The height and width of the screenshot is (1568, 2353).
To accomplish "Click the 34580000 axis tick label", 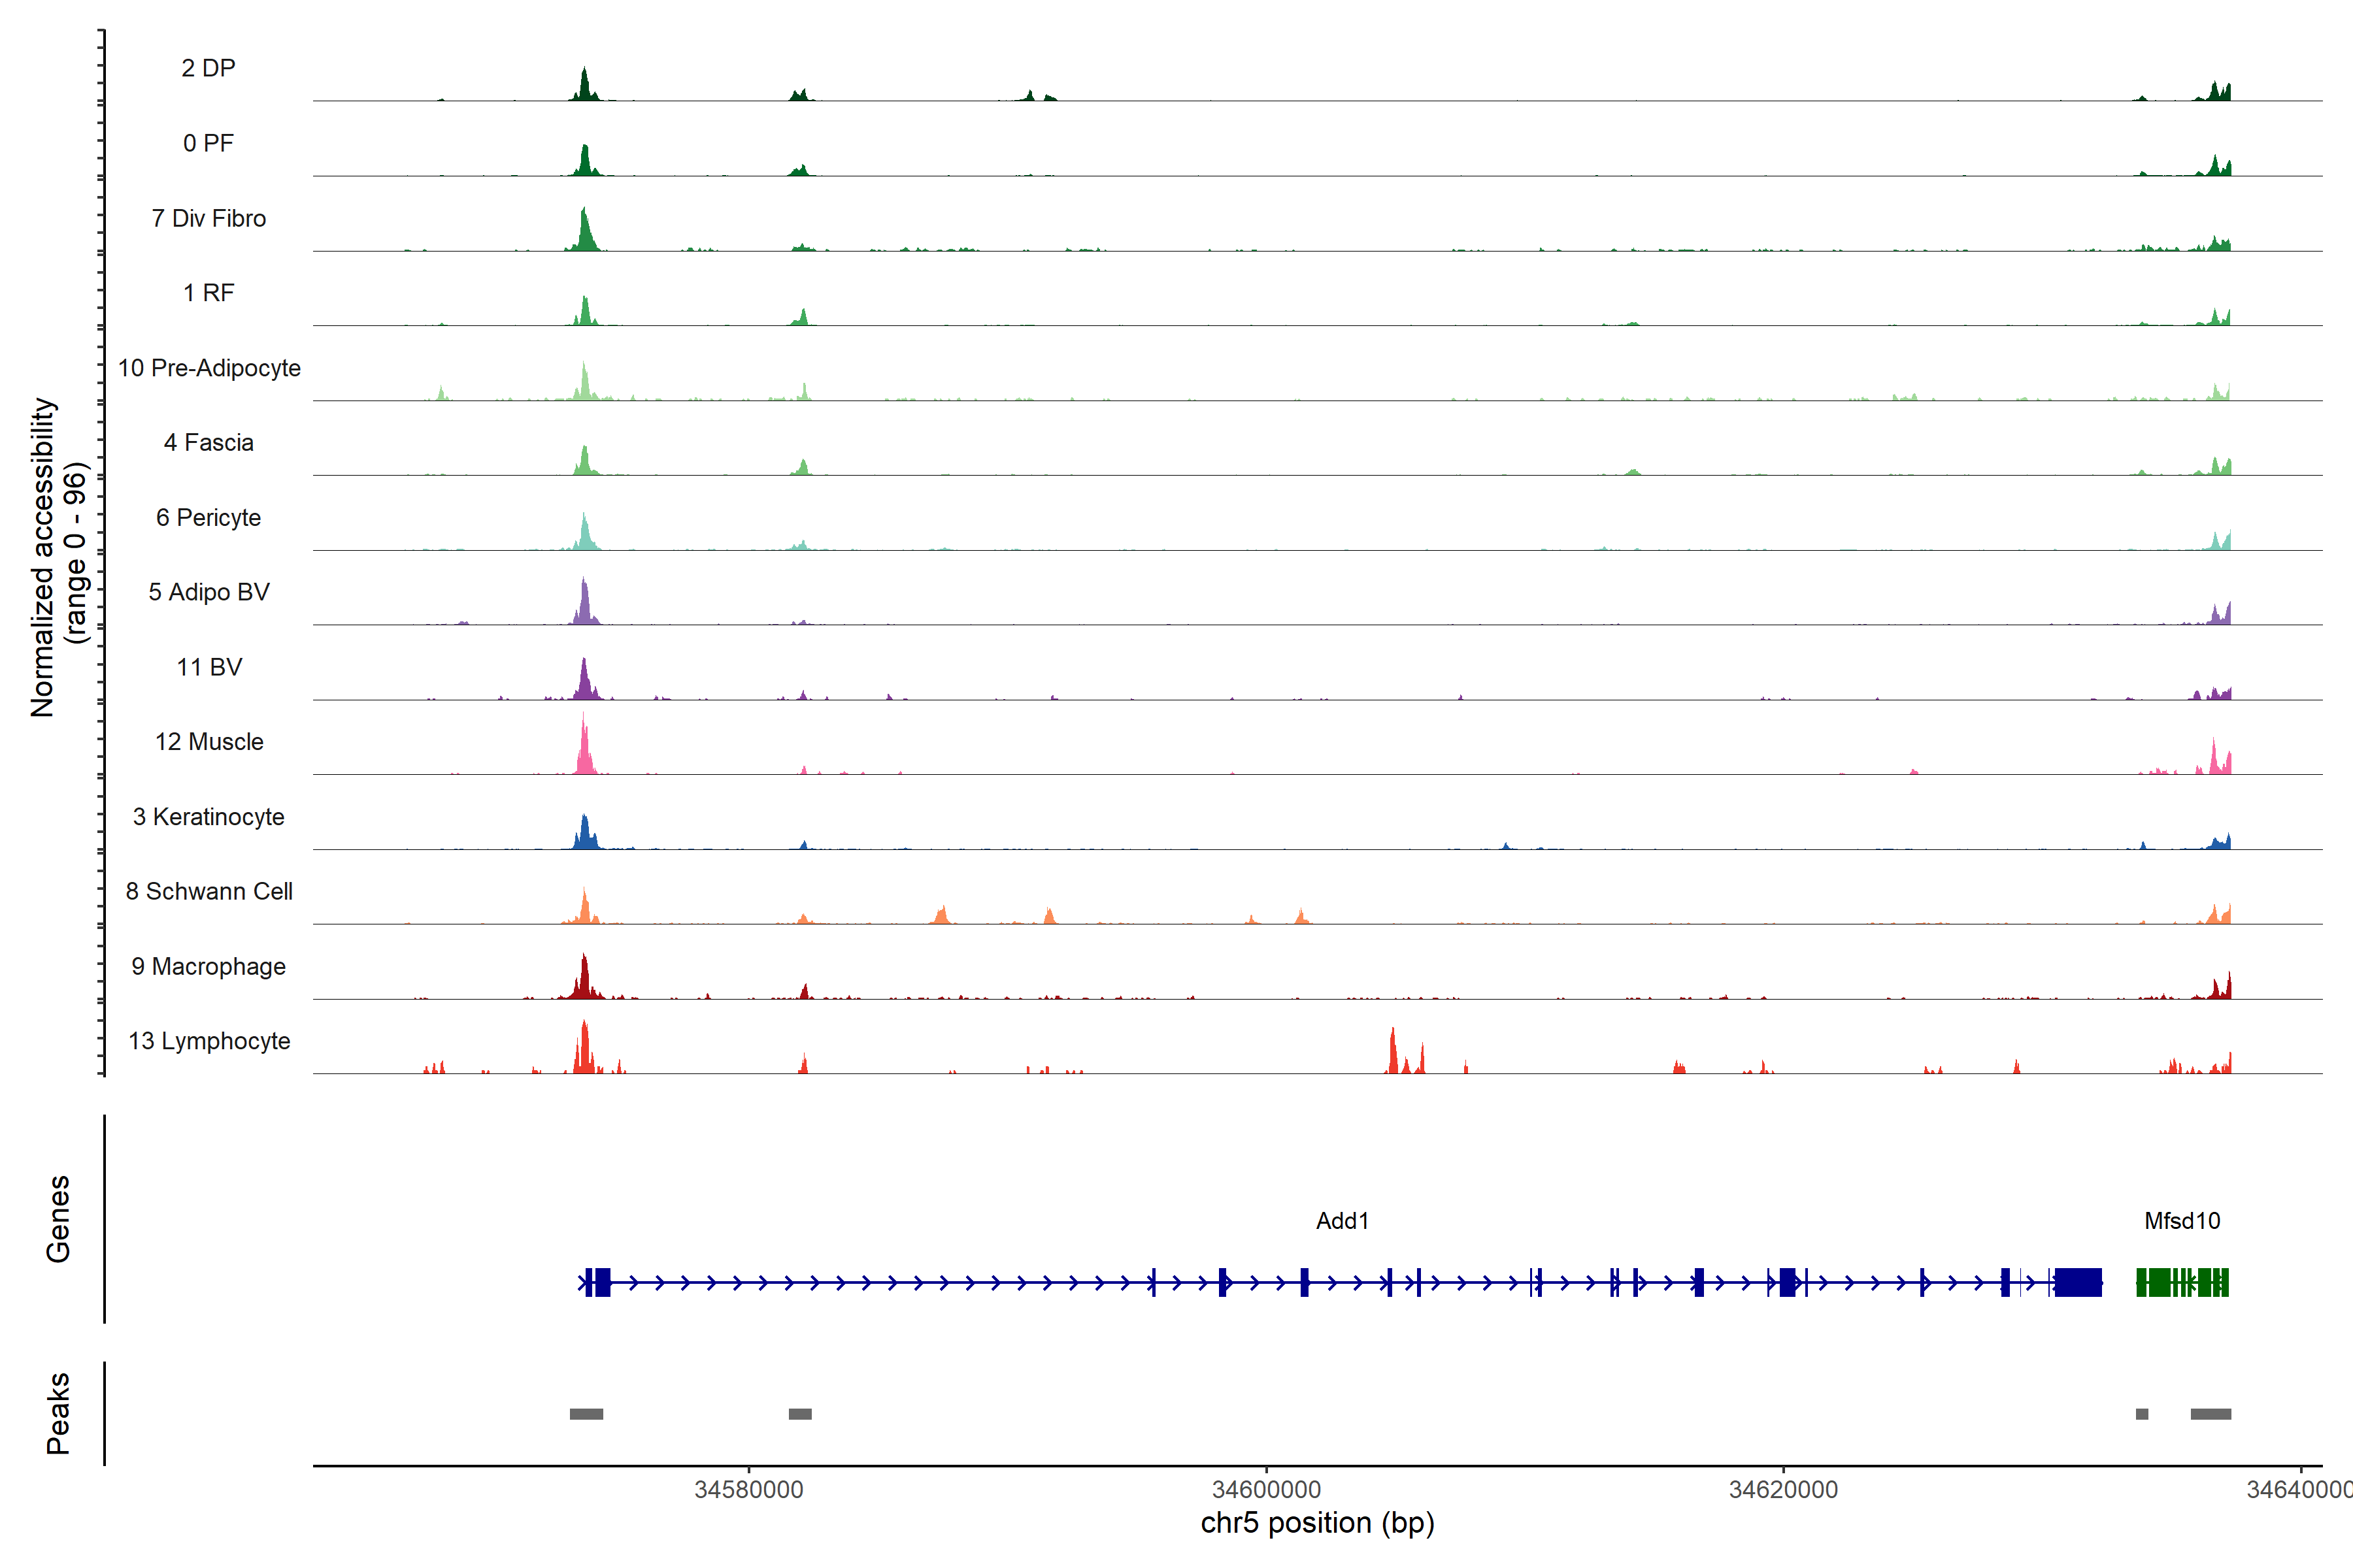I will coord(748,1490).
